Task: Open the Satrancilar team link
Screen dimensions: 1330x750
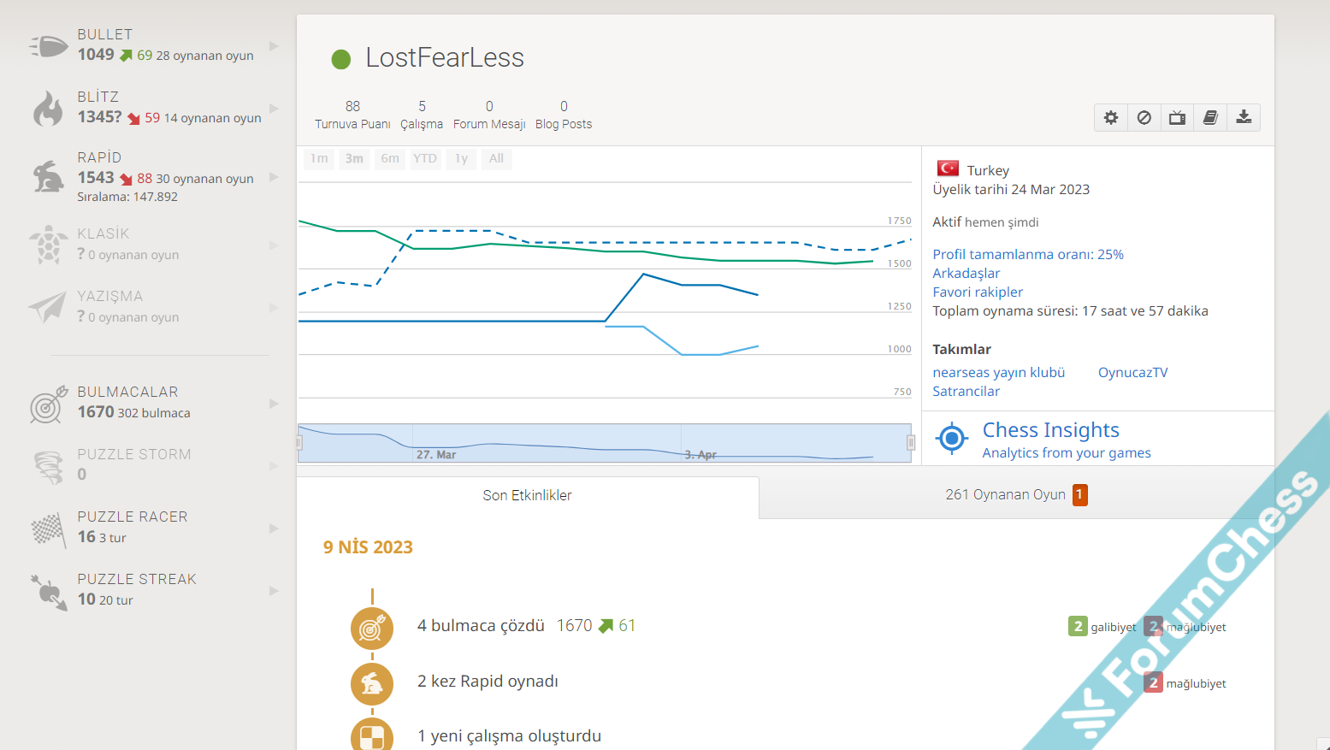Action: [x=966, y=392]
